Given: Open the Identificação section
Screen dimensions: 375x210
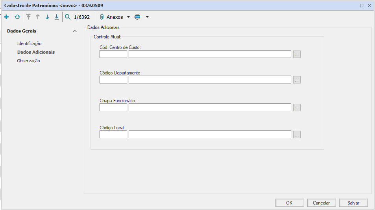Looking at the screenshot, I should [x=29, y=43].
